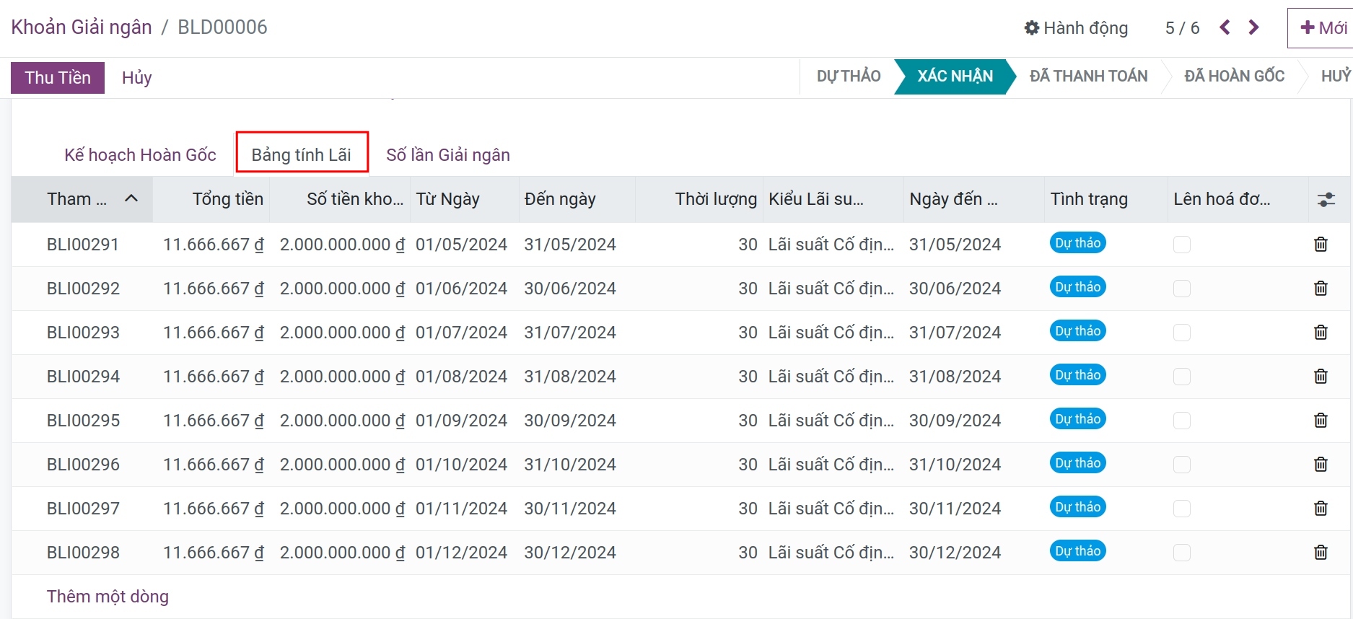Open the BLI00298 reference cell
The image size is (1353, 619).
(x=83, y=553)
